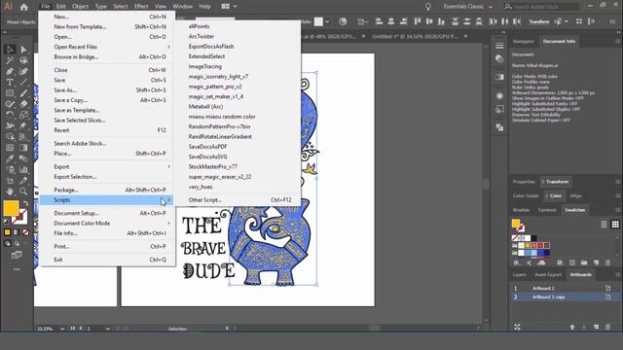The image size is (623, 350).
Task: Click the Home icon in the top bar
Action: point(24,7)
